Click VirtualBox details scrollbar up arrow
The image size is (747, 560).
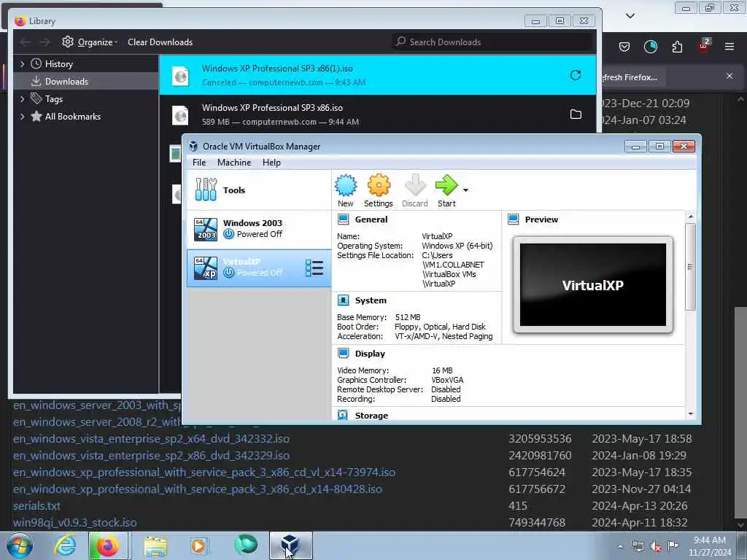point(691,217)
